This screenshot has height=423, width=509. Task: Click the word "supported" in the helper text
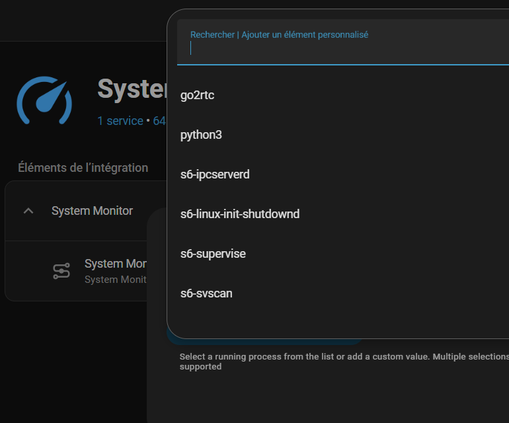click(200, 366)
